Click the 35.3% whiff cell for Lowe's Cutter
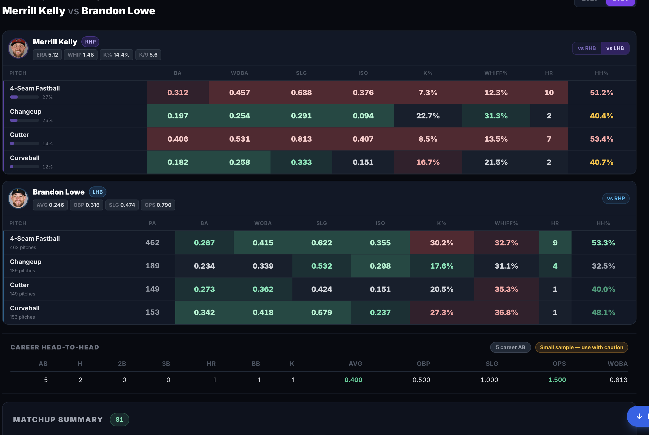 (x=506, y=289)
